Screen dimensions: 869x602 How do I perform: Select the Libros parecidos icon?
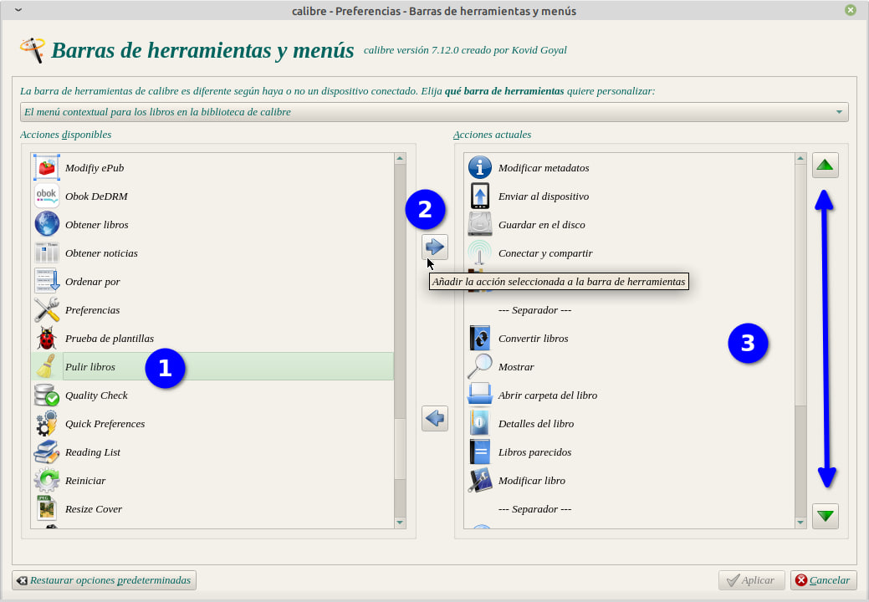click(480, 451)
